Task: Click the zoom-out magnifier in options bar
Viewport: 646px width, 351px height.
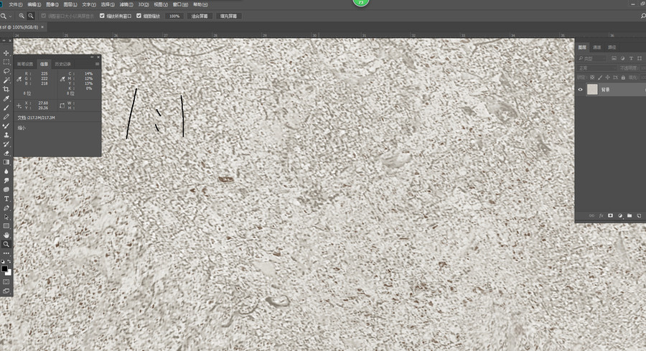Action: (30, 16)
